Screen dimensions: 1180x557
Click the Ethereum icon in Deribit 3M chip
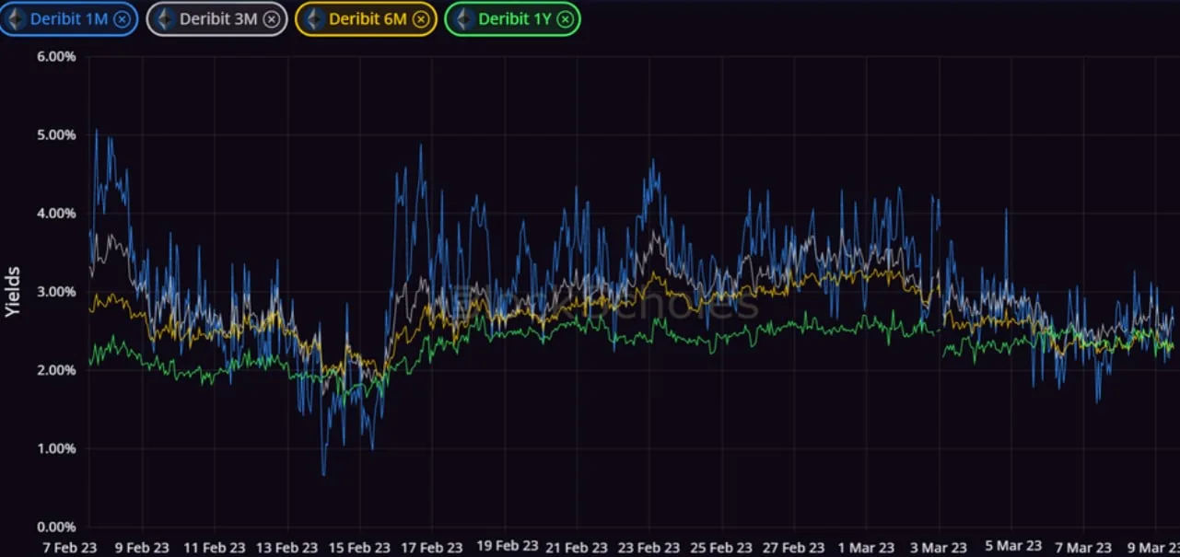(165, 18)
